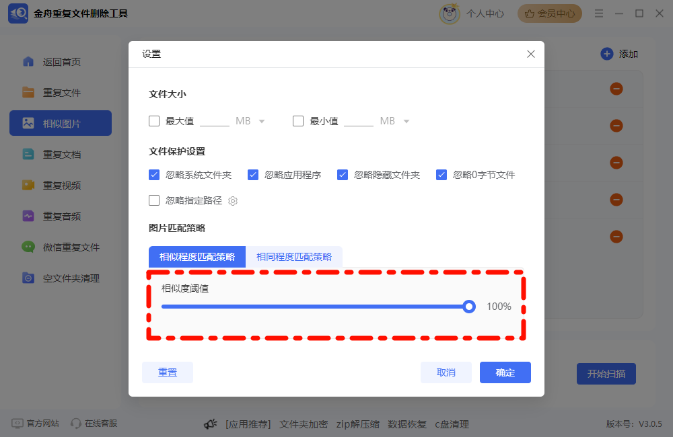Select 重复文件 in the sidebar
Screen dimensions: 673x437
(x=61, y=93)
